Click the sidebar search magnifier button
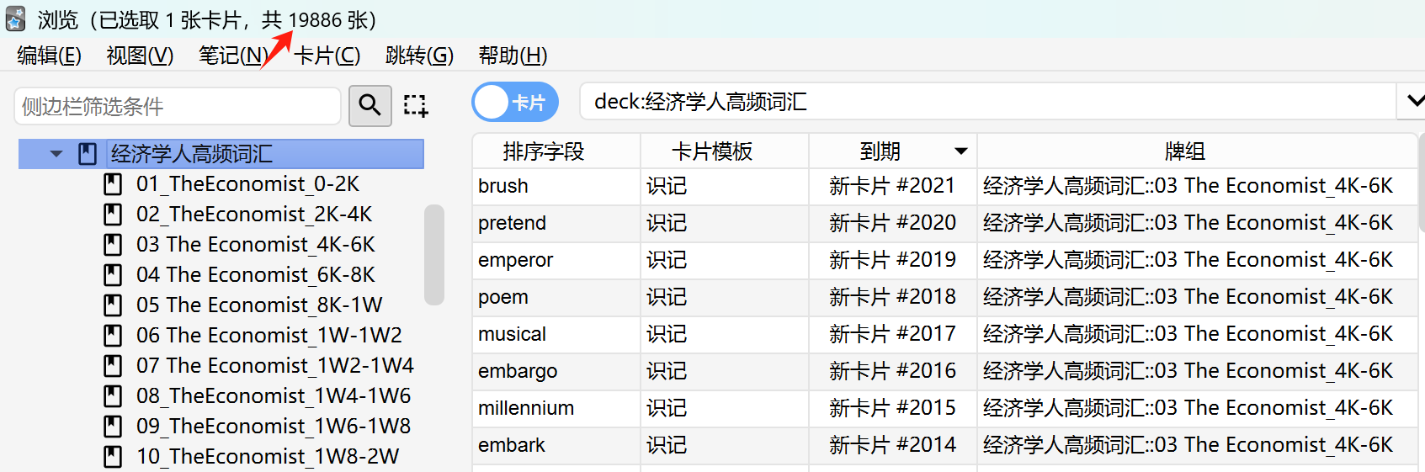Image resolution: width=1425 pixels, height=472 pixels. coord(370,105)
